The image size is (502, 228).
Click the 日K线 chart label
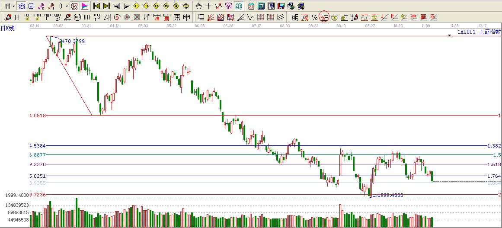(7, 28)
